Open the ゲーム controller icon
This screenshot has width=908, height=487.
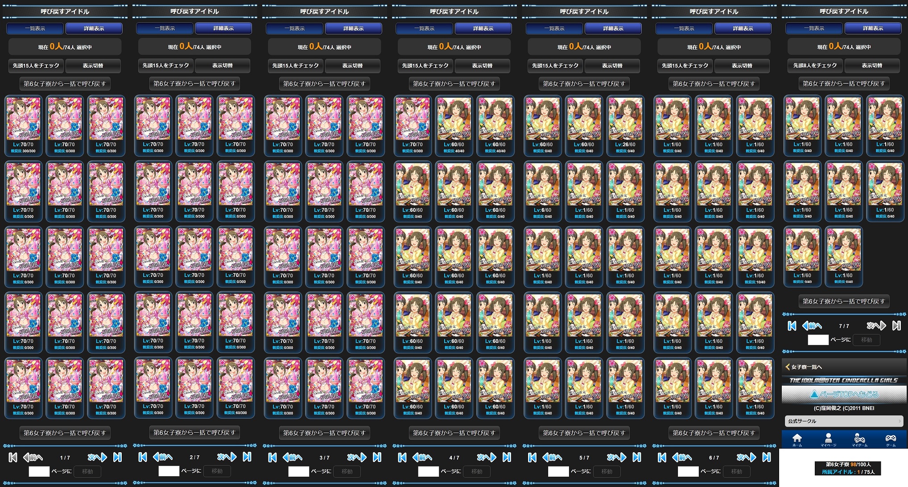click(x=891, y=440)
